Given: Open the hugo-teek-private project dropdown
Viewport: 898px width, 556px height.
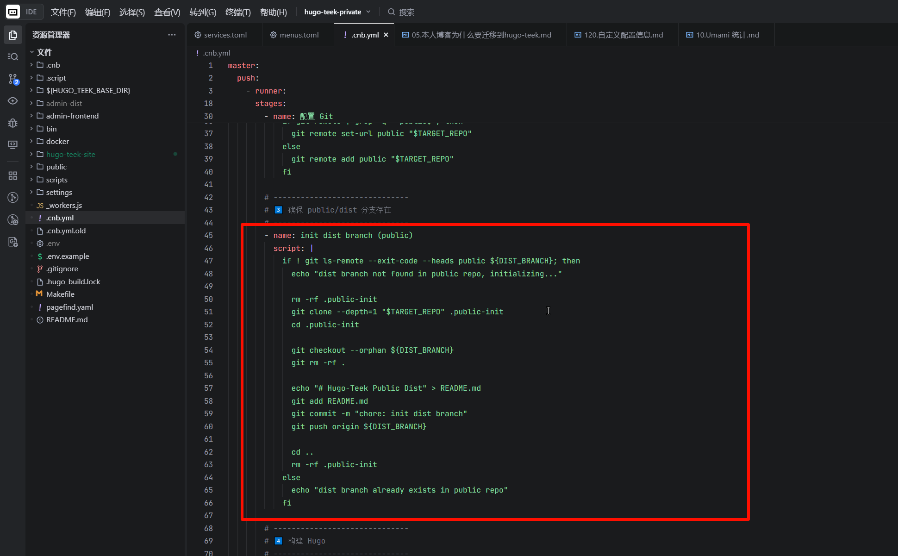Looking at the screenshot, I should point(337,12).
